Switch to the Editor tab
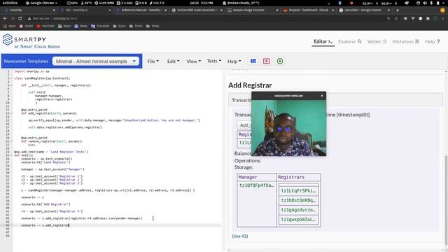 click(x=323, y=42)
